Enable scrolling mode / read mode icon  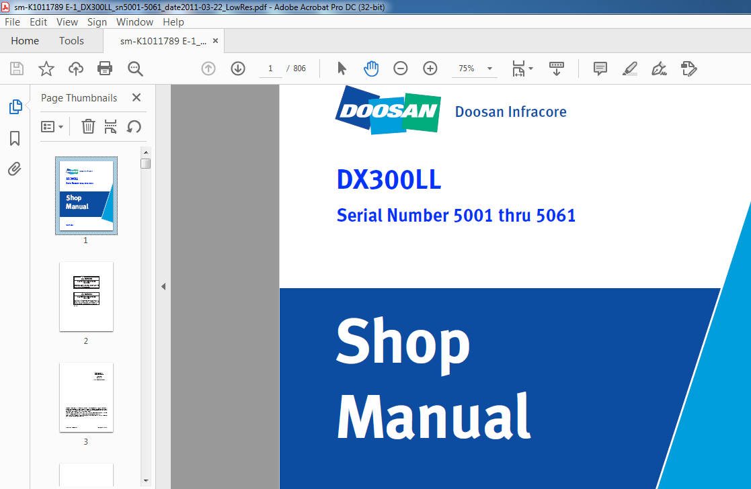coord(557,69)
